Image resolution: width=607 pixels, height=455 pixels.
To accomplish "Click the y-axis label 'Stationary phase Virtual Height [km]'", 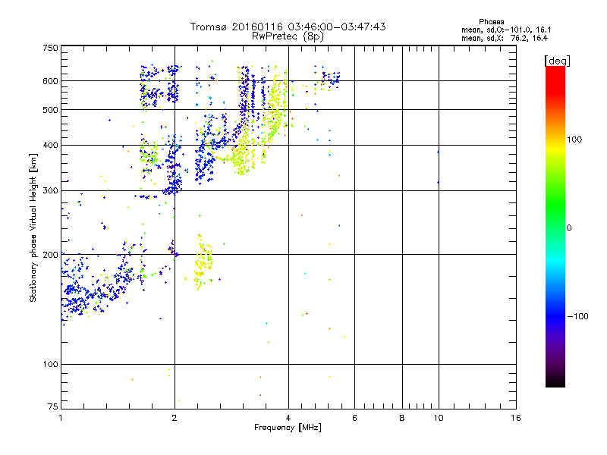I will coord(33,227).
